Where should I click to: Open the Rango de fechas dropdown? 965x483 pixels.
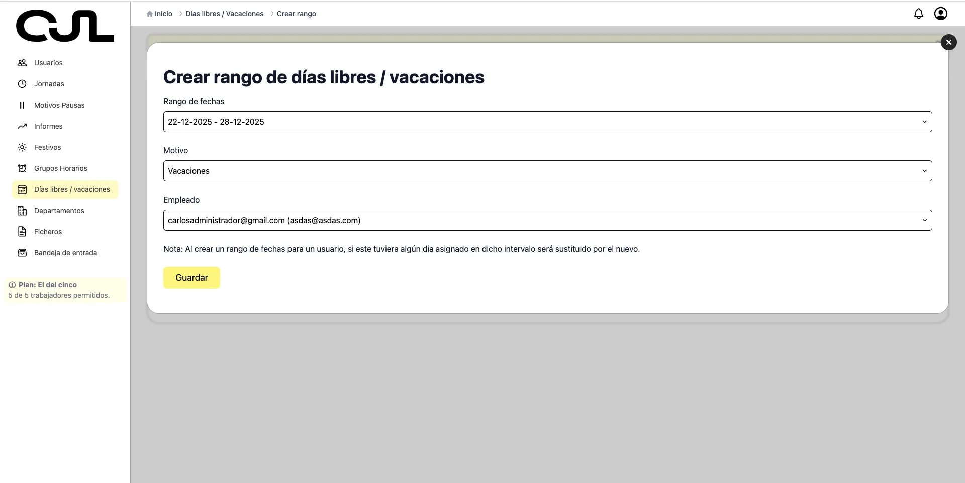tap(547, 122)
